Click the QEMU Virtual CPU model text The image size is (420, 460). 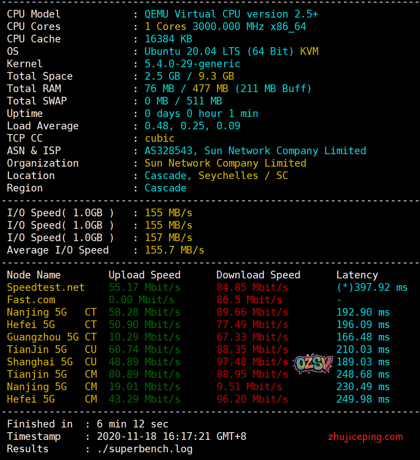[231, 14]
